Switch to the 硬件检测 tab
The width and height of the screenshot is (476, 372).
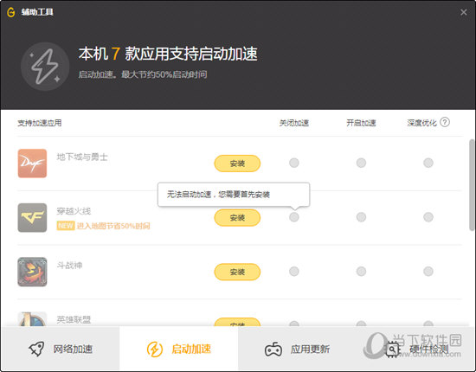416,349
